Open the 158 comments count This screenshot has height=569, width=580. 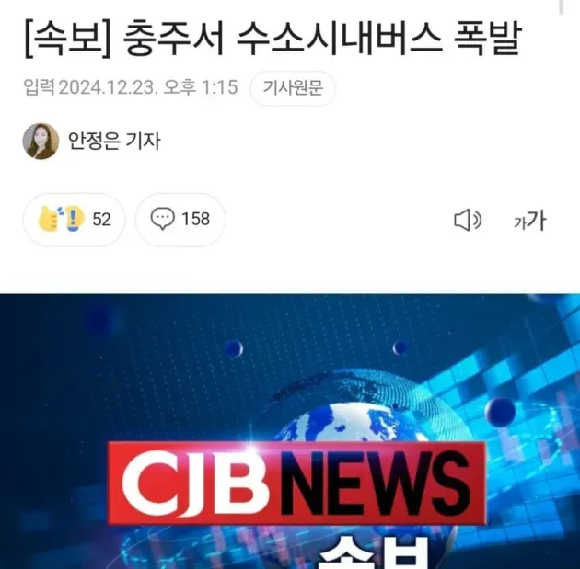point(196,219)
